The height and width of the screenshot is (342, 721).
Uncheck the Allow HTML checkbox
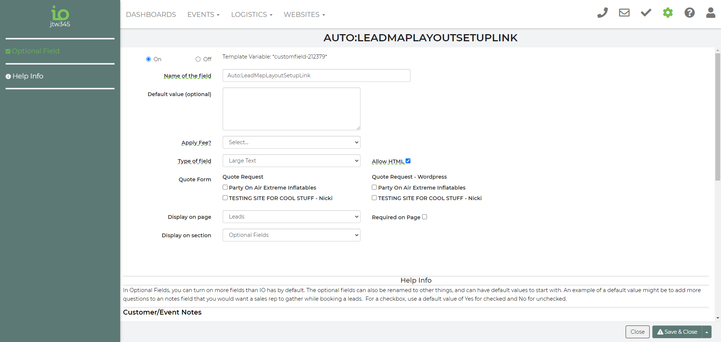[408, 161]
